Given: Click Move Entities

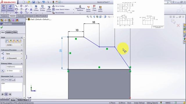Looking at the screenshot, I should pyautogui.click(x=58, y=13).
